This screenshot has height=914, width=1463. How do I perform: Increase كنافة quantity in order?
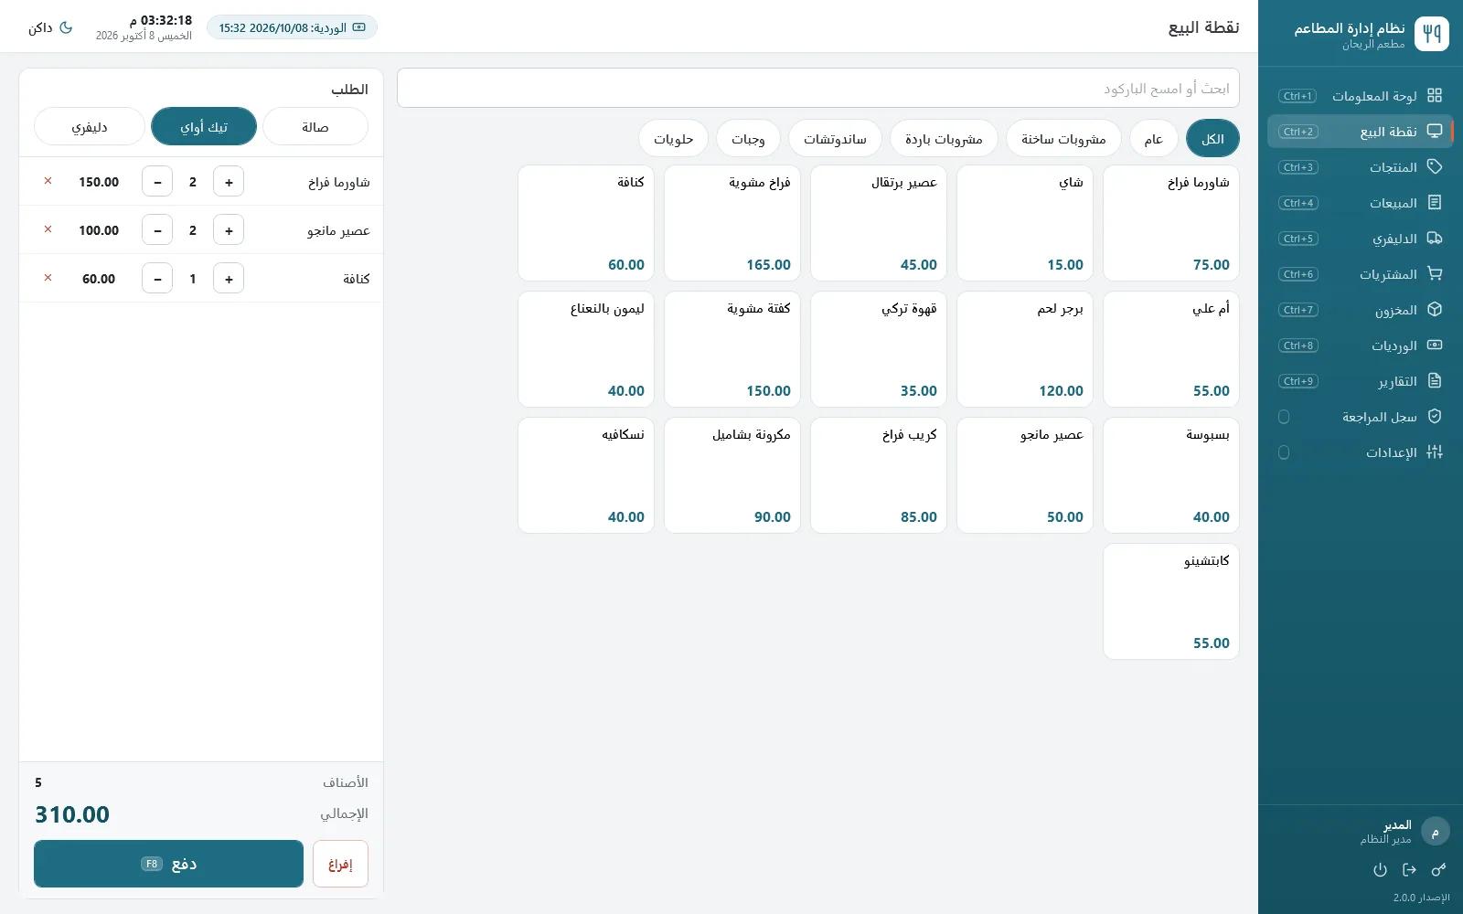coord(229,279)
